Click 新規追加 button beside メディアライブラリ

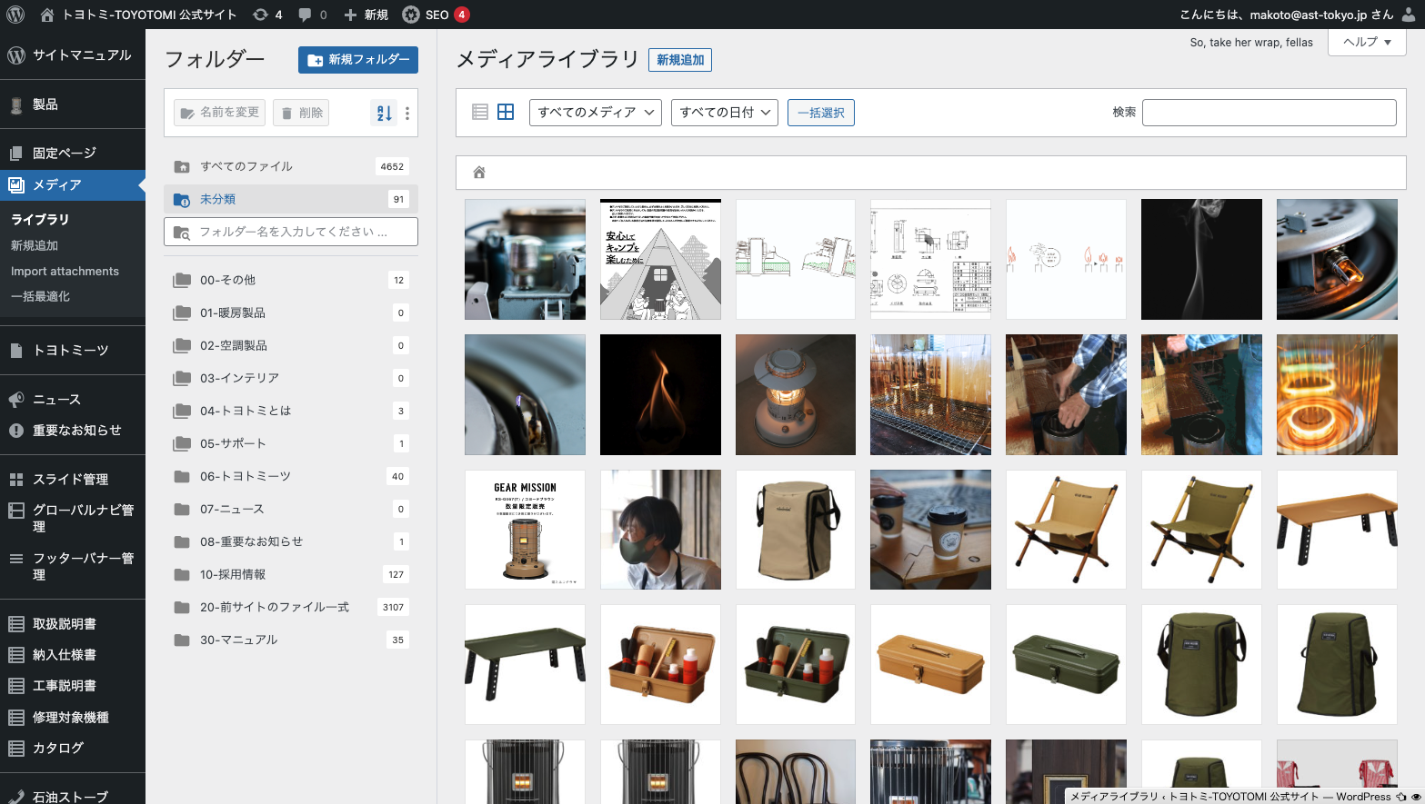[x=680, y=60]
